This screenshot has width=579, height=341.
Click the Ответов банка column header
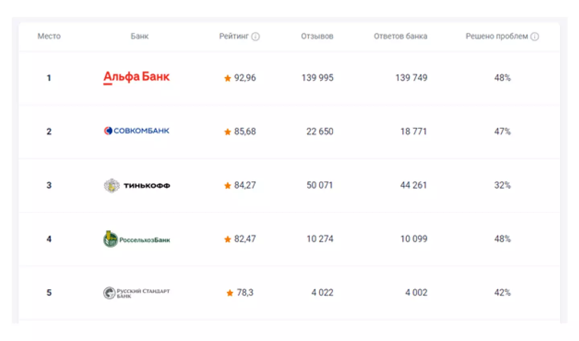click(400, 36)
